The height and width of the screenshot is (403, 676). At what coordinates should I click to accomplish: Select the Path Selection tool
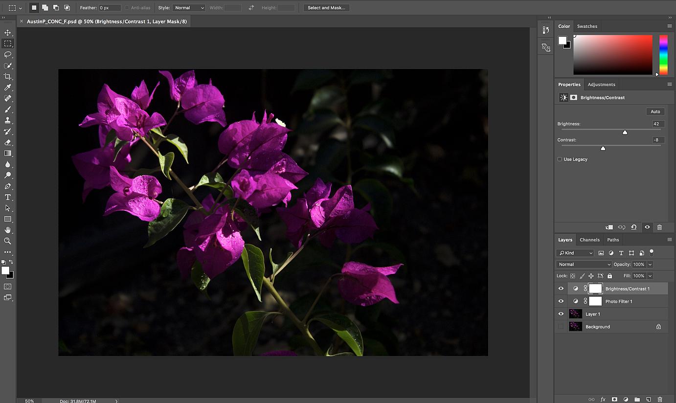(8, 208)
